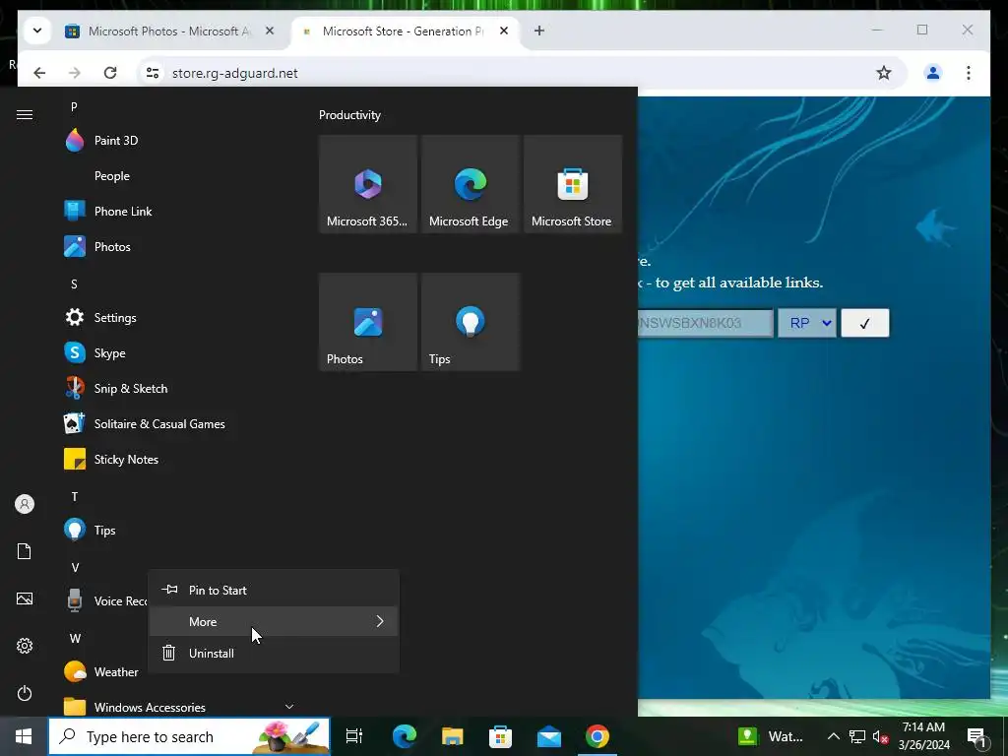Open the RP ring dropdown
Image resolution: width=1008 pixels, height=756 pixels.
click(x=807, y=323)
